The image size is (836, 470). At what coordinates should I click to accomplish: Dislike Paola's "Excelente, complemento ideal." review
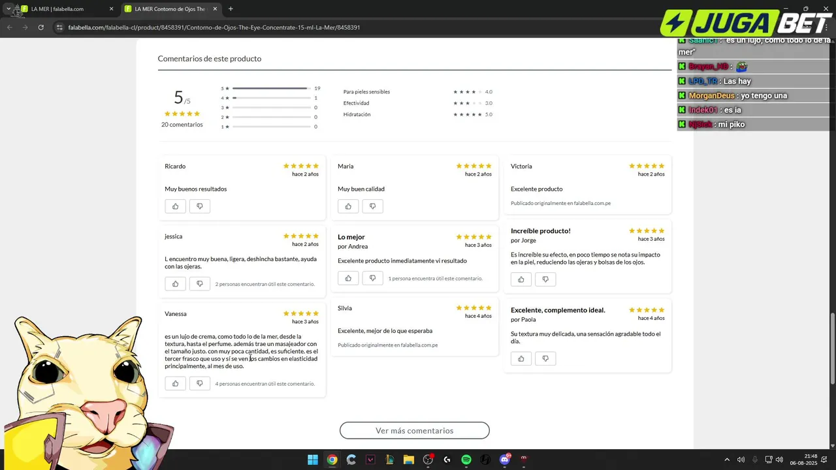coord(546,358)
